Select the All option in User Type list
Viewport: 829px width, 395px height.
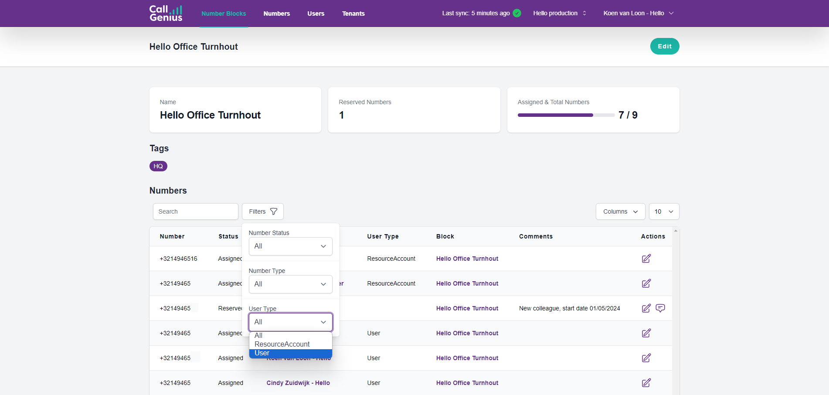pos(291,336)
